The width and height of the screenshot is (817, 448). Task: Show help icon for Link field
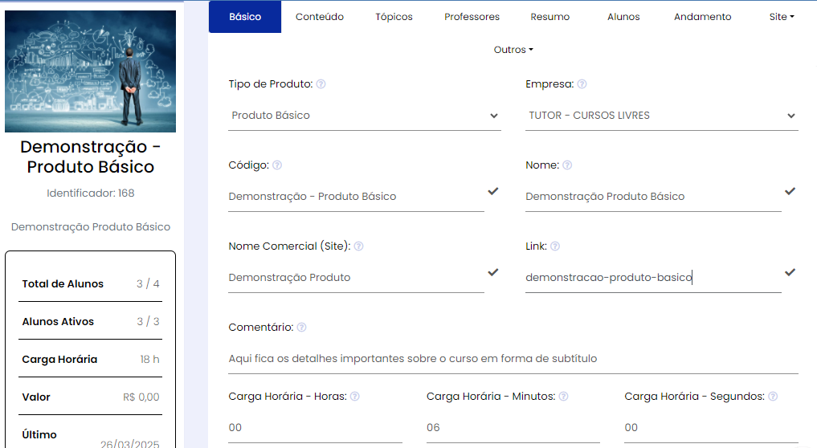(555, 246)
